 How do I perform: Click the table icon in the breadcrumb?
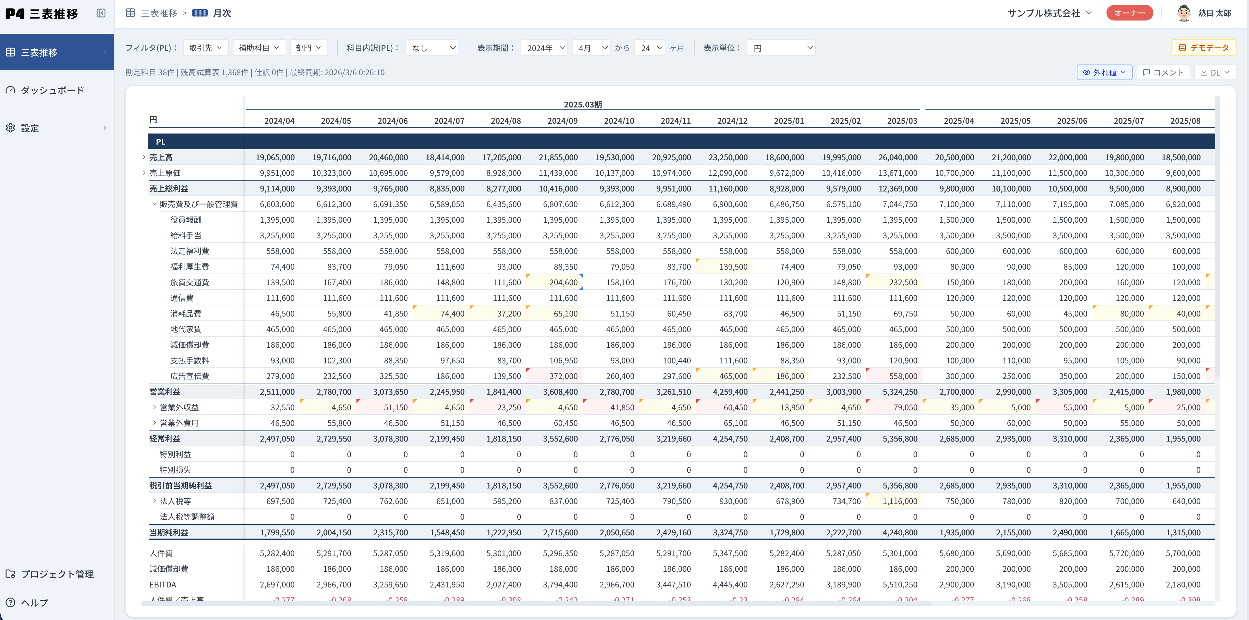pyautogui.click(x=130, y=13)
